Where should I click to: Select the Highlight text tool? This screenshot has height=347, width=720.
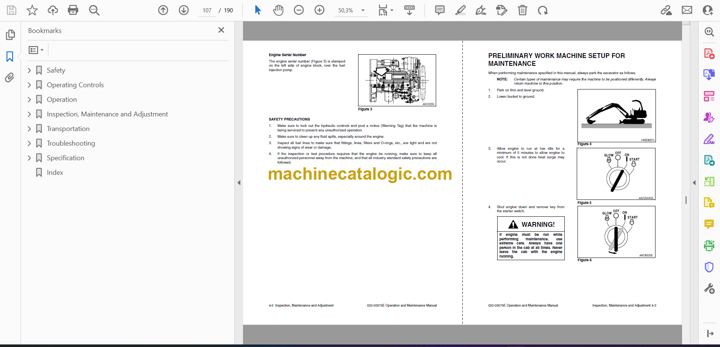(460, 10)
